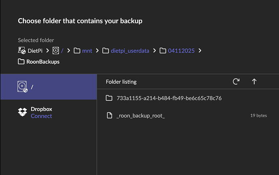Click the folder icon next to mnt
The image size is (279, 175).
pos(77,51)
